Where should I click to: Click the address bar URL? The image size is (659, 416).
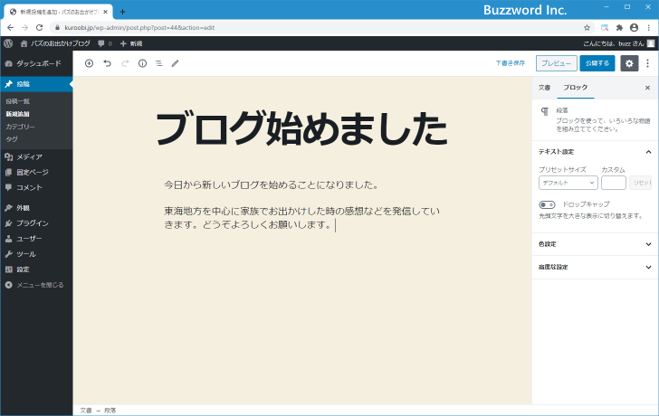[139, 28]
